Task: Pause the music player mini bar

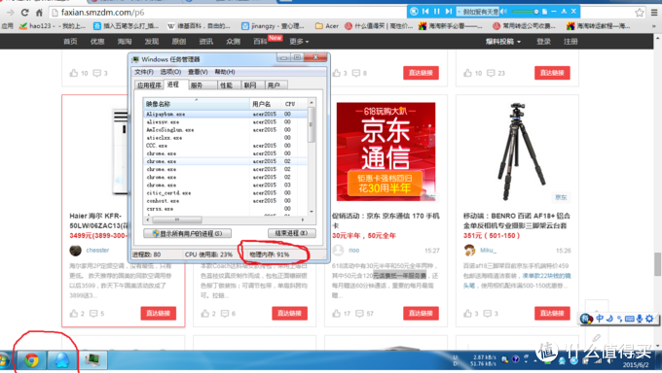Action: coord(437,12)
